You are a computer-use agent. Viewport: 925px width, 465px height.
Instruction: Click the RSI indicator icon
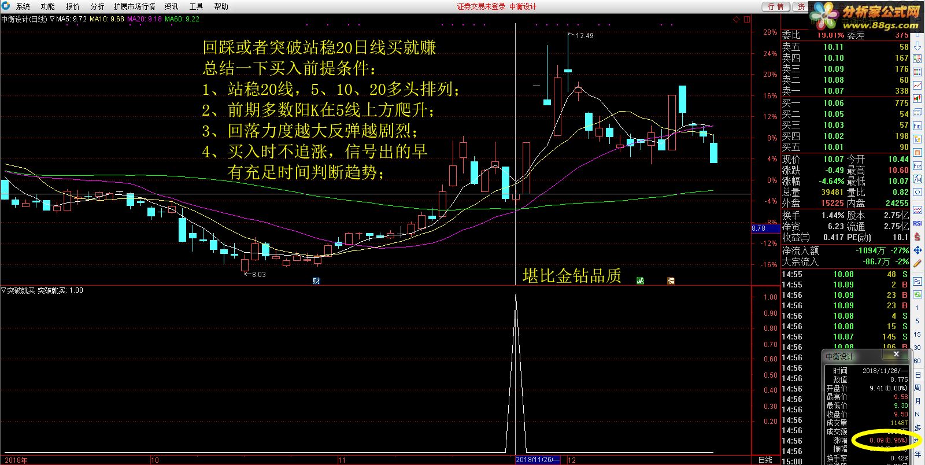point(917,223)
